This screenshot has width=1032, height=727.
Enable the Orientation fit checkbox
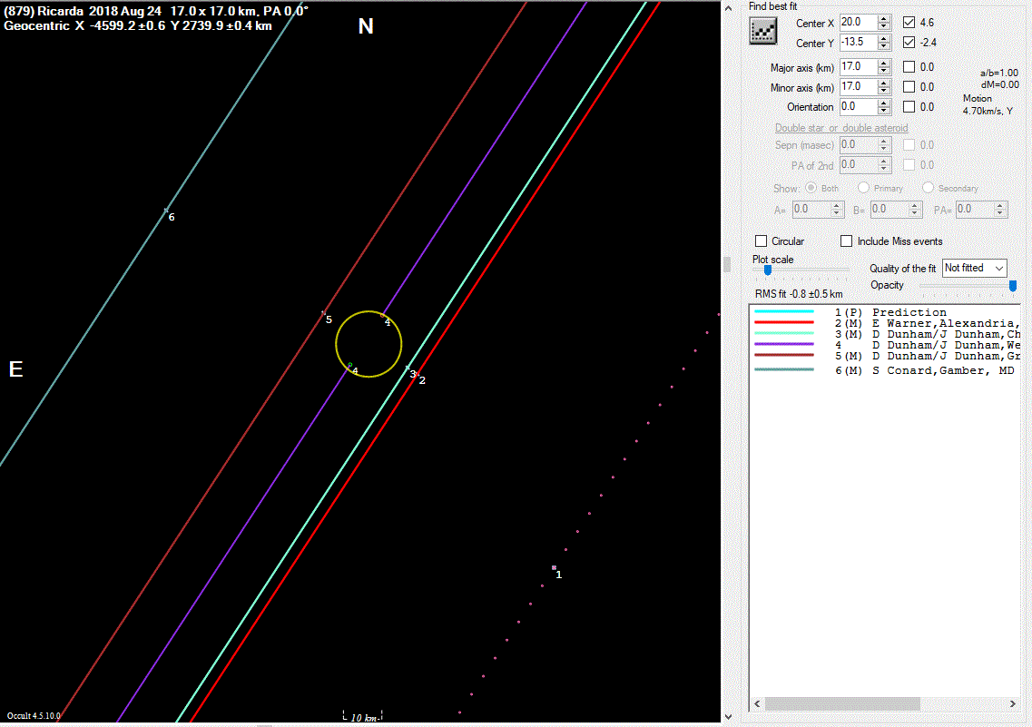tap(909, 106)
